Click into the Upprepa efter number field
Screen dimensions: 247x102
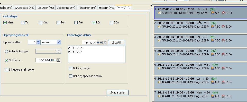point(32,42)
